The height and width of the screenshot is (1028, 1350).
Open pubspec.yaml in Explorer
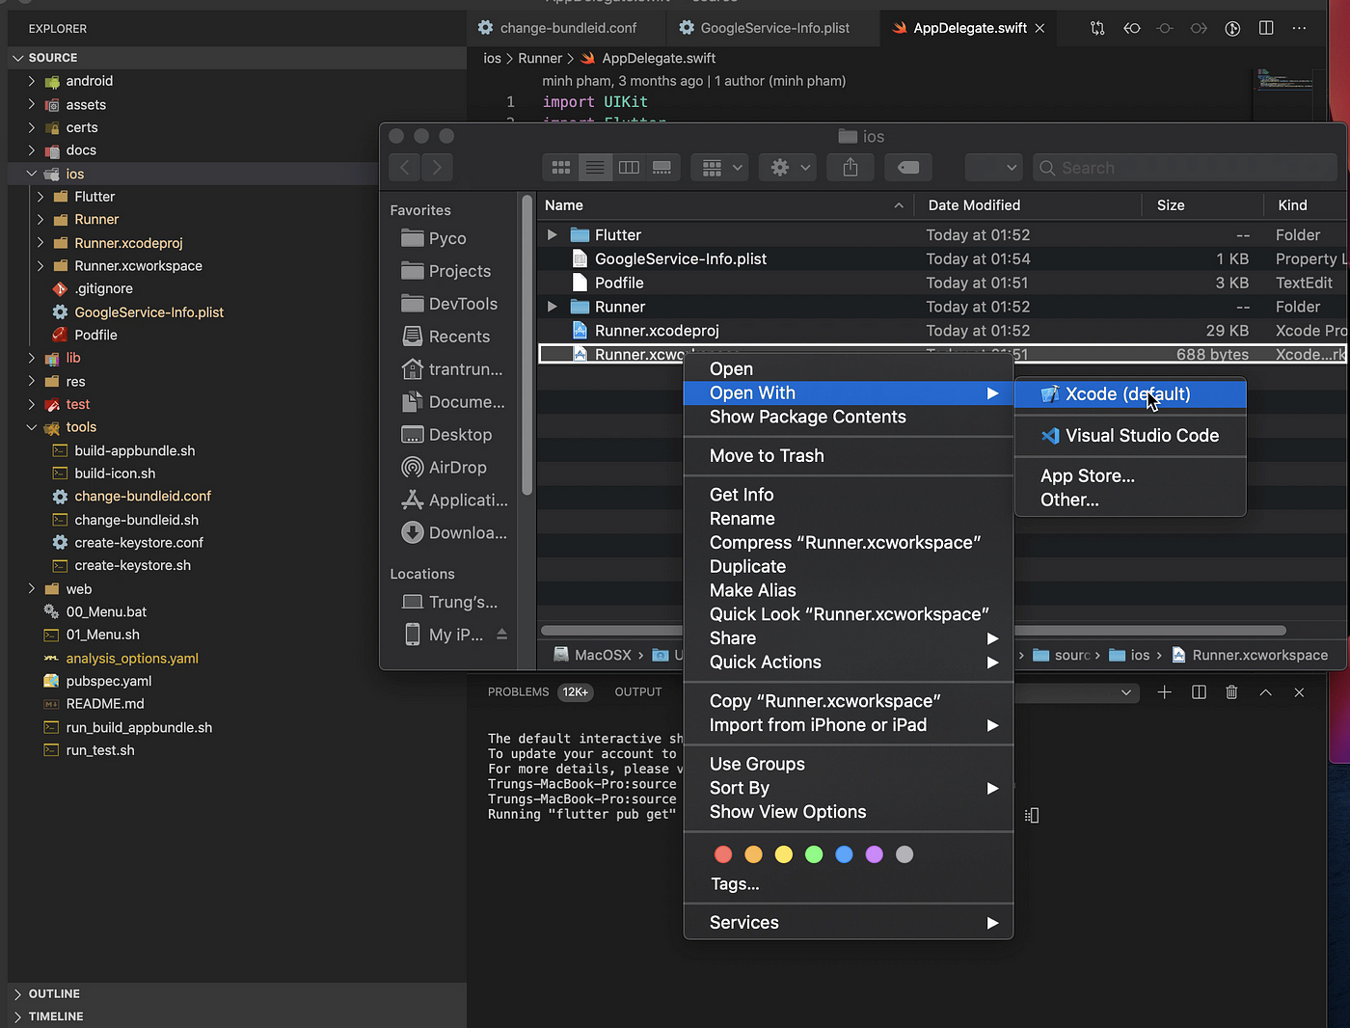(108, 681)
